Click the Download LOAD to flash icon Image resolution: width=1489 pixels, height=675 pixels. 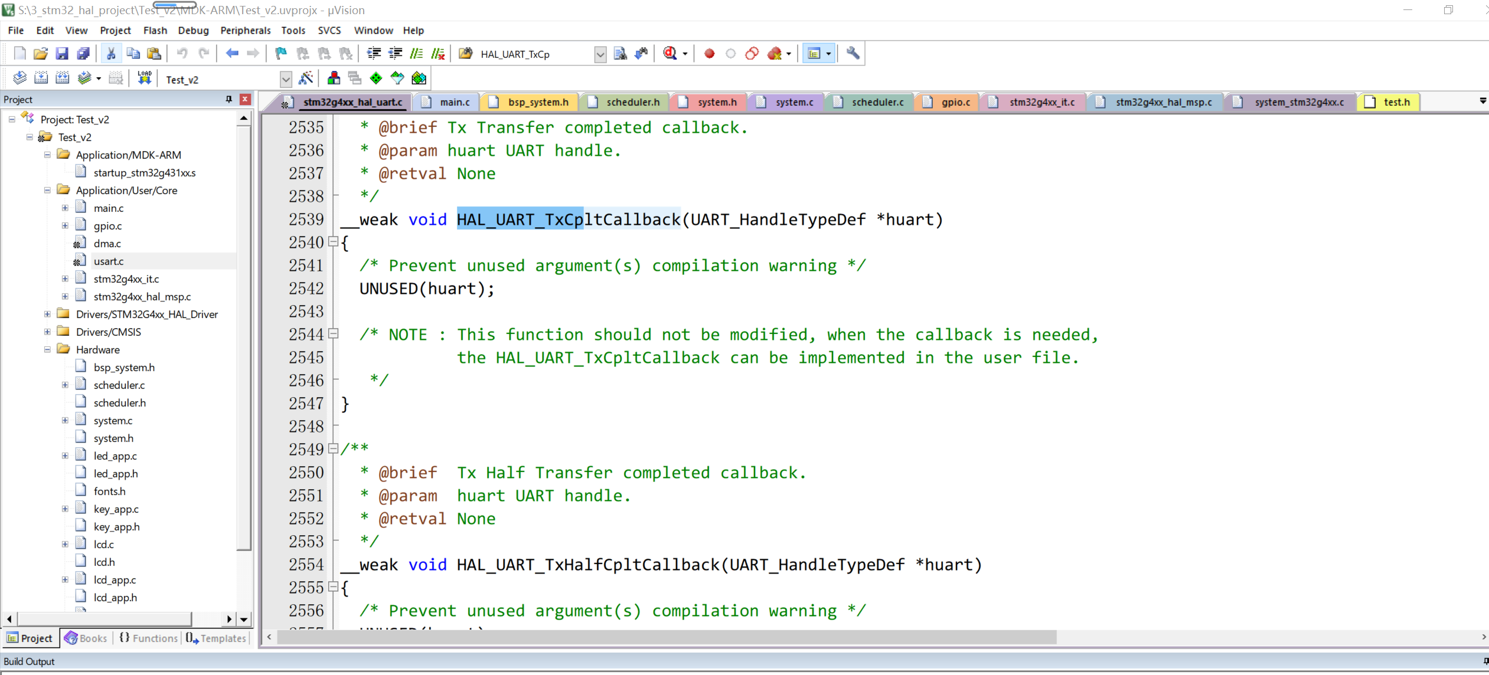pyautogui.click(x=144, y=78)
